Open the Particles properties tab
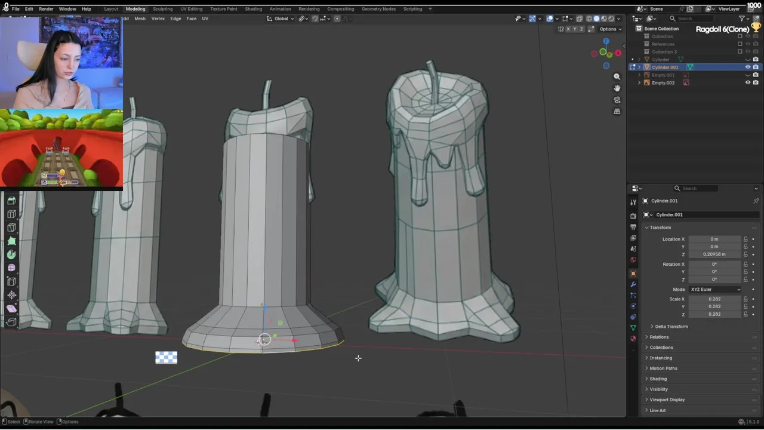The width and height of the screenshot is (764, 430). point(633,295)
